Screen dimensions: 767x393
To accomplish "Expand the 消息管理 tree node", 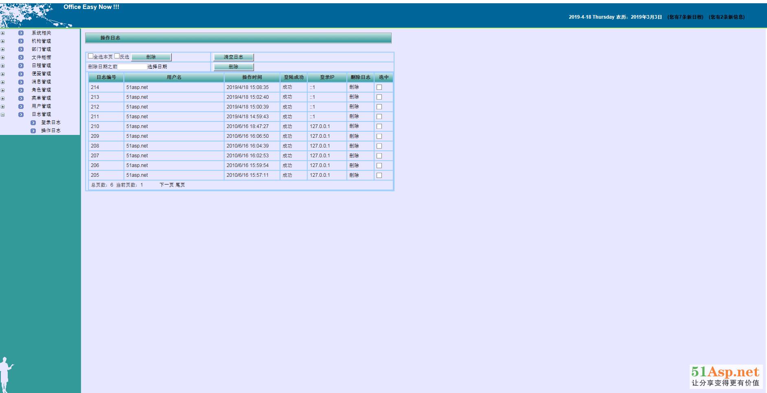I will click(x=2, y=82).
